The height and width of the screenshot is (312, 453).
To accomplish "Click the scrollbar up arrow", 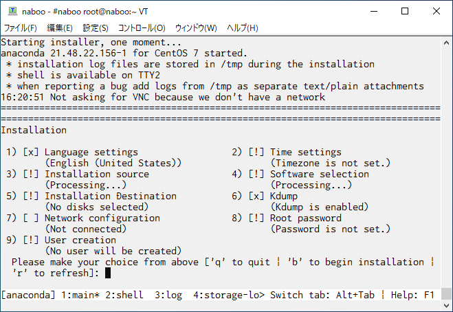I will [446, 43].
